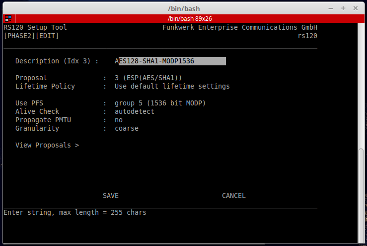Toggle the Propagate PMTU 'no' value
The height and width of the screenshot is (246, 367).
pyautogui.click(x=119, y=120)
